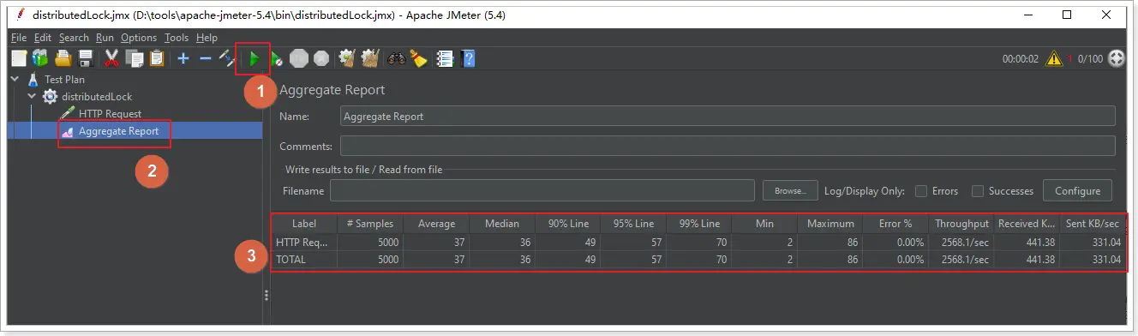Image resolution: width=1138 pixels, height=336 pixels.
Task: Focus the Name input field
Action: click(x=728, y=116)
